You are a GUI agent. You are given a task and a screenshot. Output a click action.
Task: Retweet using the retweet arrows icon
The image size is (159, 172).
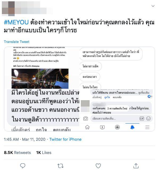tap(60, 166)
